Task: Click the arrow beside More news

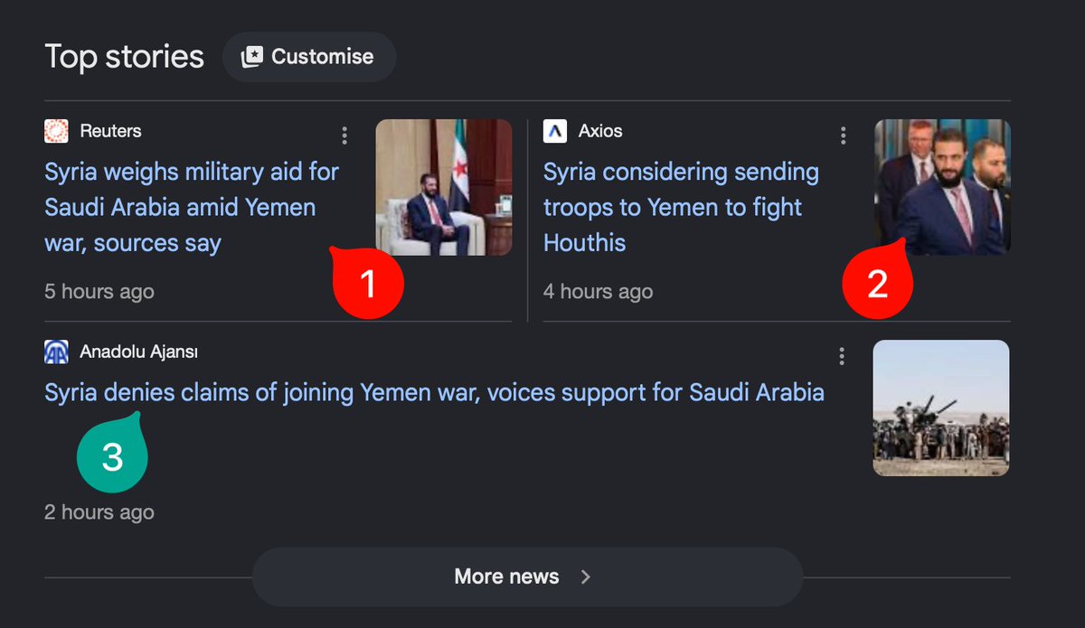Action: [x=586, y=576]
